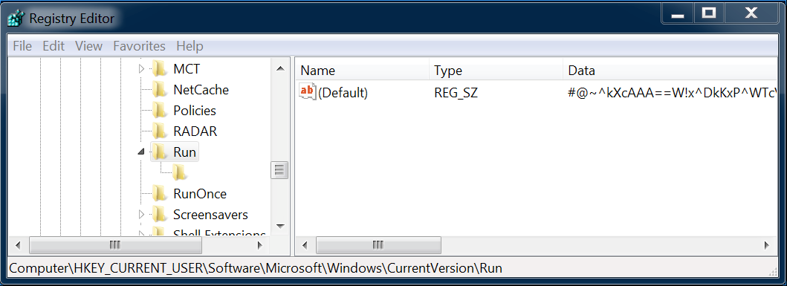Click the REG_SZ type cell
787x286 pixels.
click(456, 93)
